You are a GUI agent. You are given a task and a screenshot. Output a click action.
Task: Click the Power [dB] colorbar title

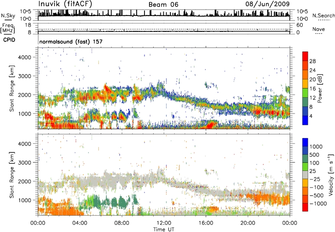(x=320, y=88)
